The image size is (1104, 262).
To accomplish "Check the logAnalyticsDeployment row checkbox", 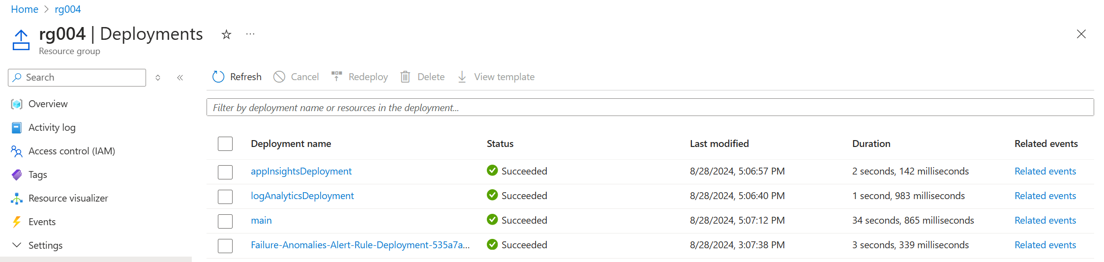I will (225, 197).
